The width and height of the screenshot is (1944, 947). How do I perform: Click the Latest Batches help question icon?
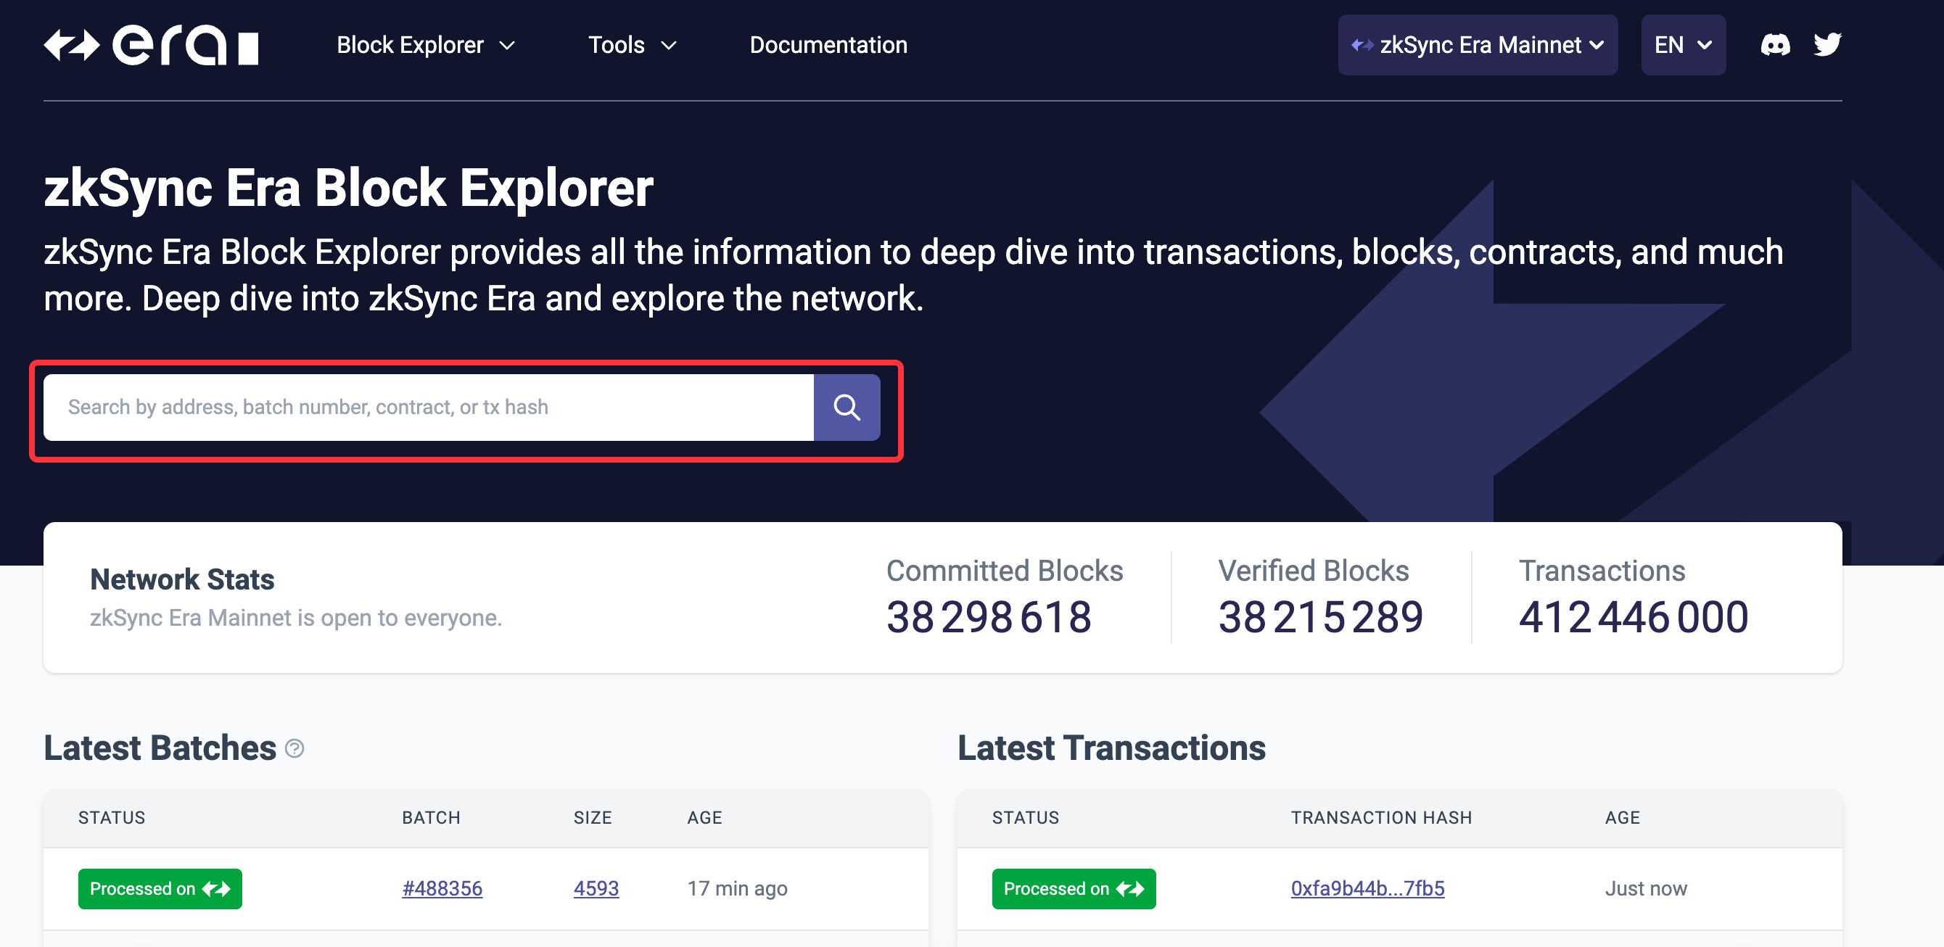(x=295, y=748)
